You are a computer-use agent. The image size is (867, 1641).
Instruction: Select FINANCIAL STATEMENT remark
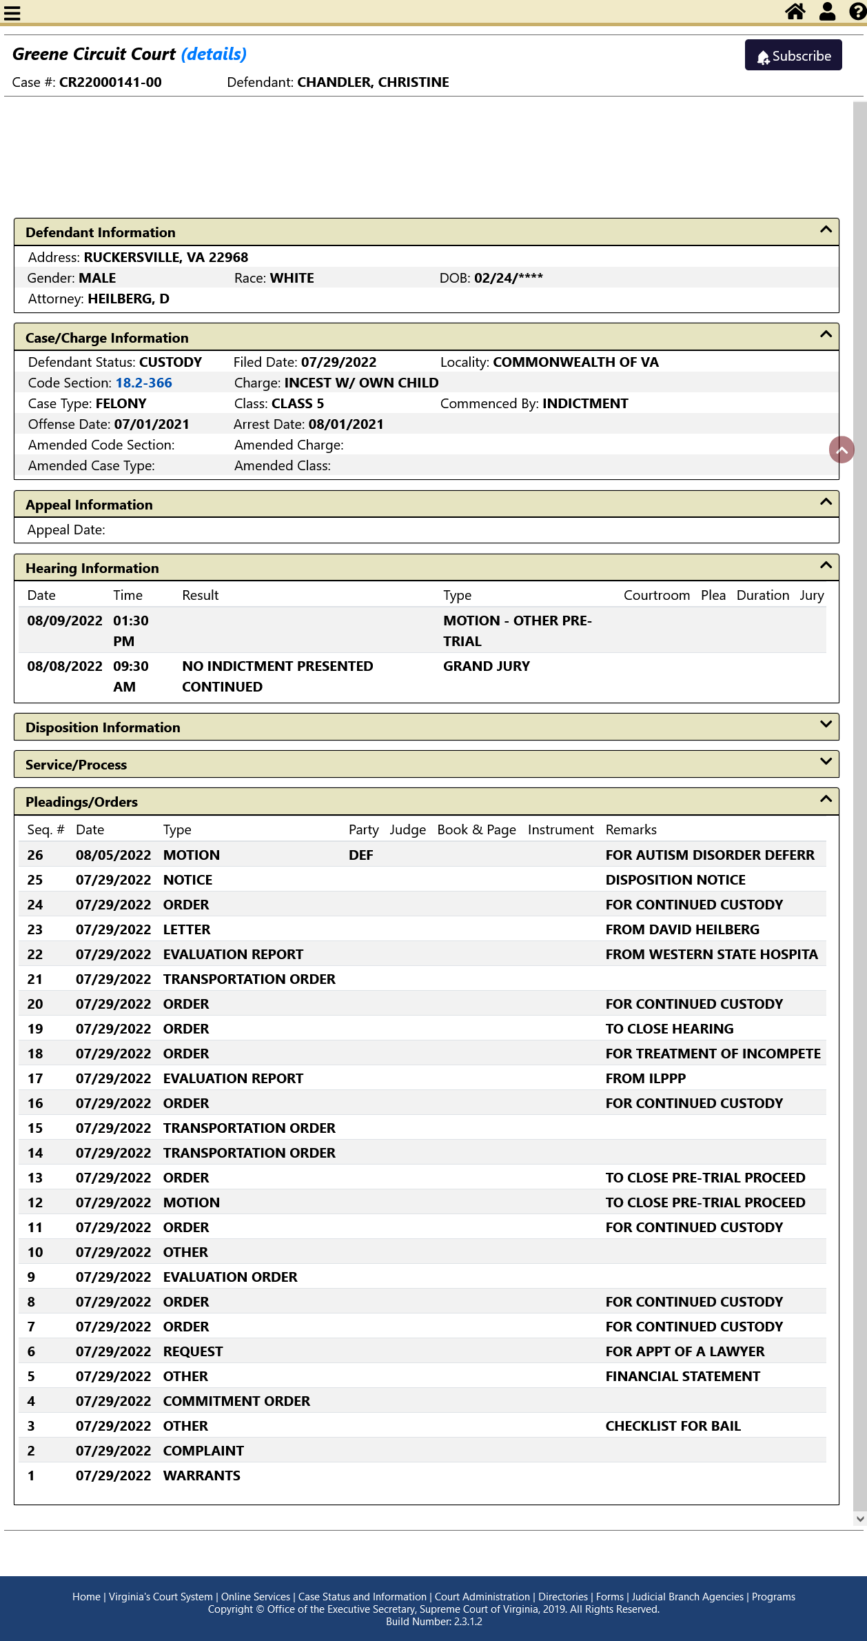(x=683, y=1376)
